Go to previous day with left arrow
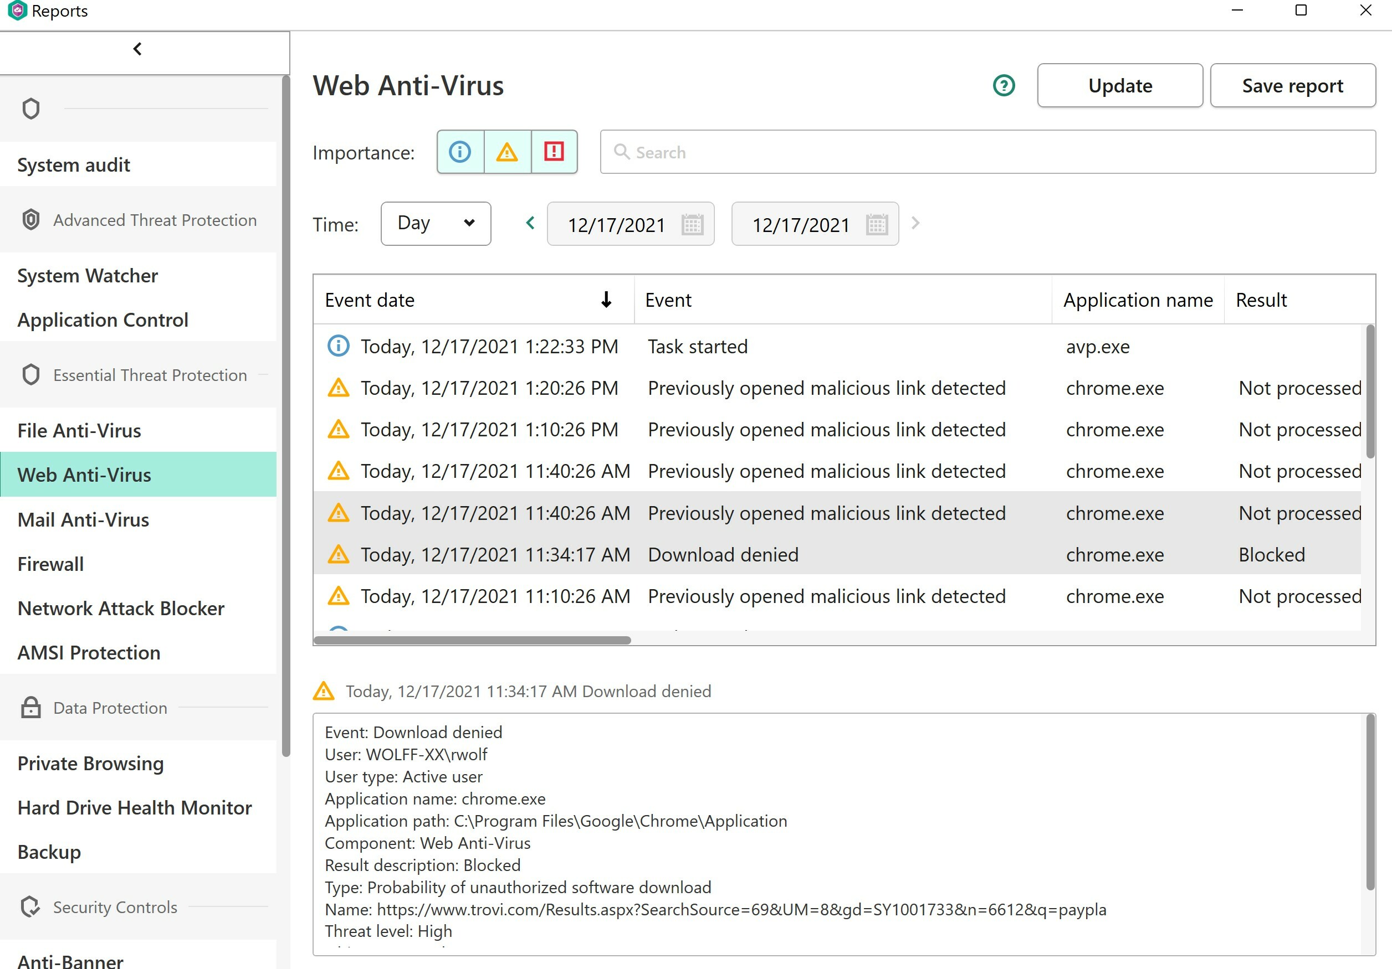The image size is (1392, 969). [530, 223]
